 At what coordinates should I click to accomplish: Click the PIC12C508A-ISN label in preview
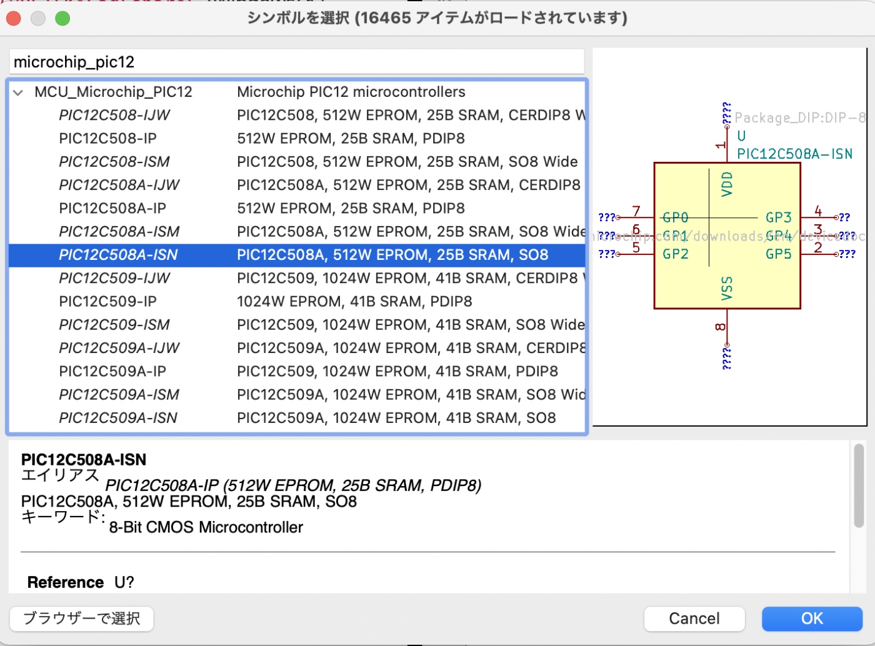[x=794, y=154]
